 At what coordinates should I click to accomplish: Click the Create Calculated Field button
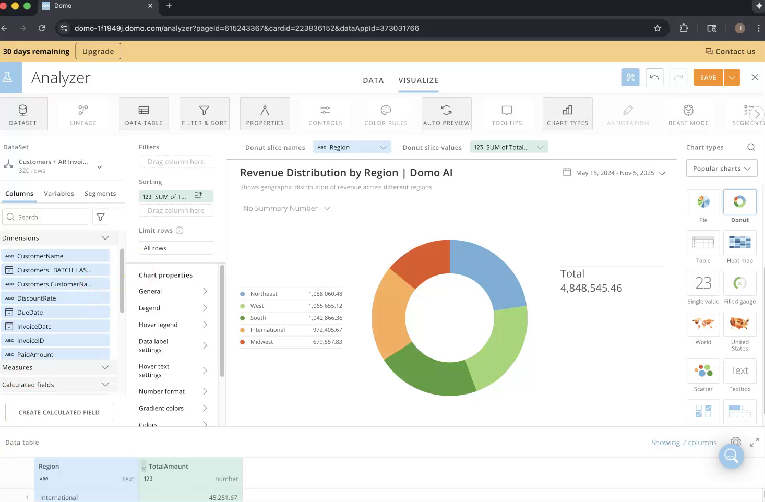click(59, 412)
